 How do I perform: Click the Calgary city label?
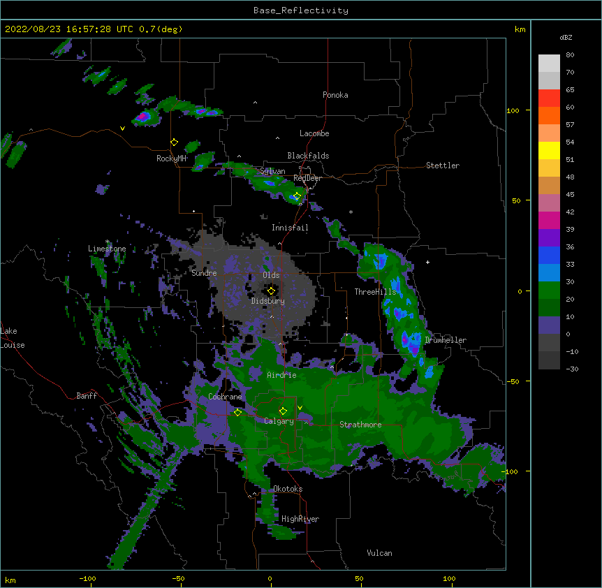[x=279, y=421]
